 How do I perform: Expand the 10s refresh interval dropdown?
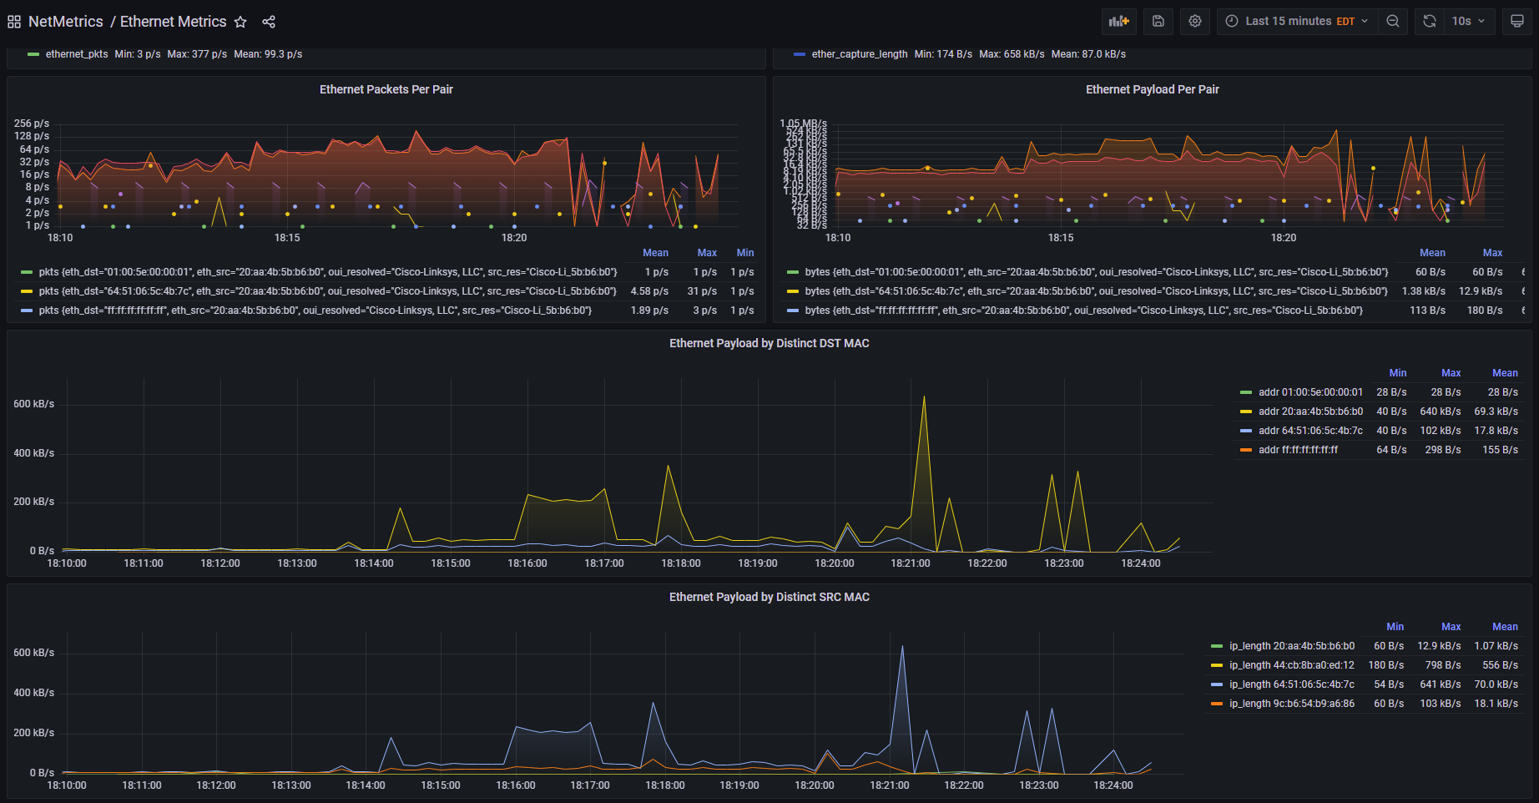click(x=1468, y=22)
